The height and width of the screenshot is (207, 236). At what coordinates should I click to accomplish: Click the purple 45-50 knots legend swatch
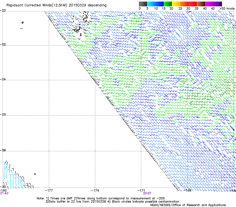218,4
